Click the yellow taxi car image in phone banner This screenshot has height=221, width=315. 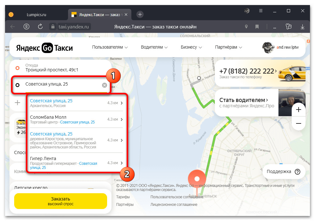click(x=292, y=74)
